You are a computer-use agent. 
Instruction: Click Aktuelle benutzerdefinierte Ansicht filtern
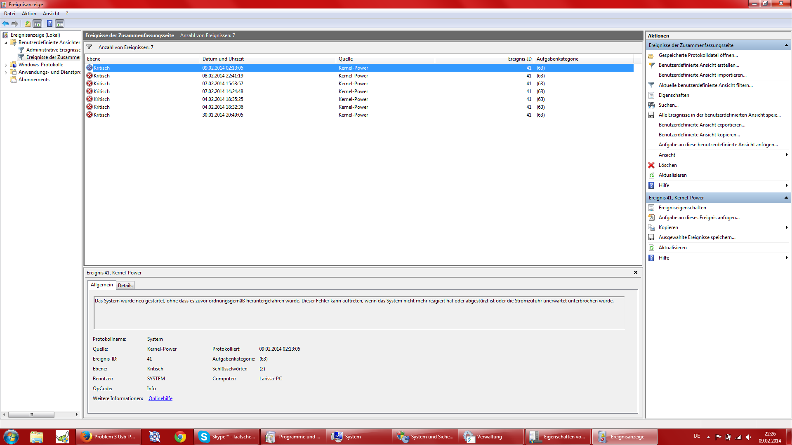coord(705,85)
